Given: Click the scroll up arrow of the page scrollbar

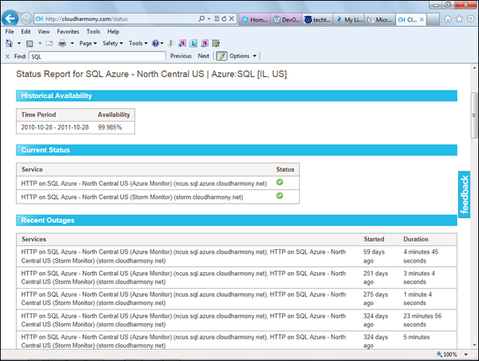Looking at the screenshot, I should pyautogui.click(x=475, y=68).
